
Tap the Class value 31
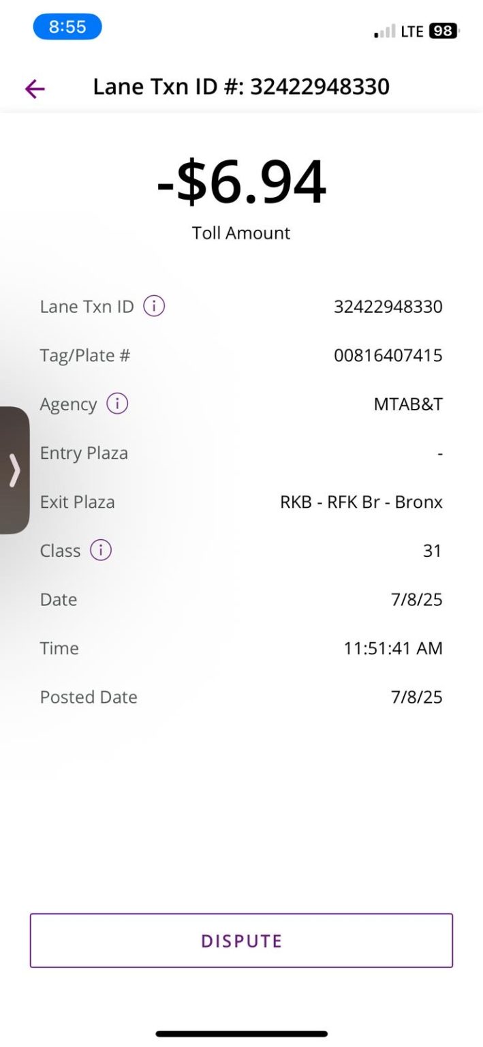[432, 551]
